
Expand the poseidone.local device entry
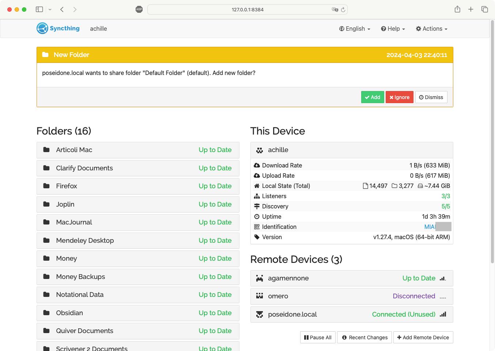click(x=351, y=314)
